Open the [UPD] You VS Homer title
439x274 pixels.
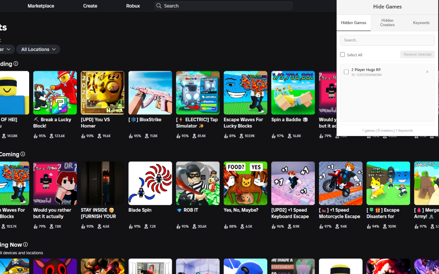click(x=95, y=123)
